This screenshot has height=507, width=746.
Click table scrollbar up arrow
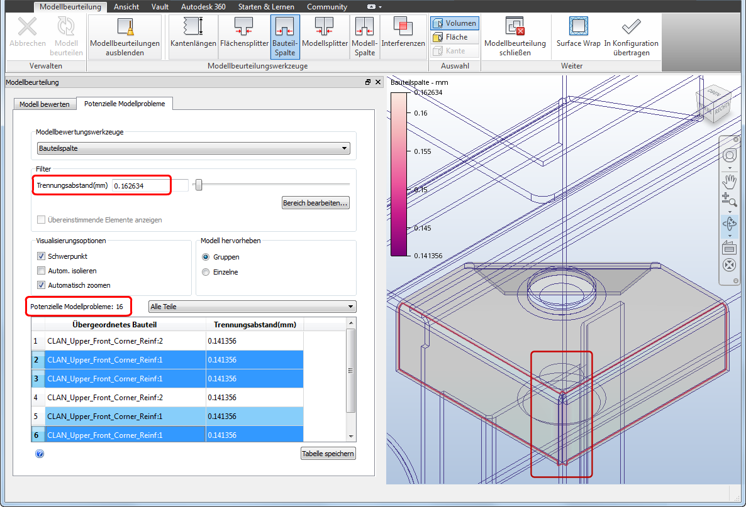pos(351,323)
